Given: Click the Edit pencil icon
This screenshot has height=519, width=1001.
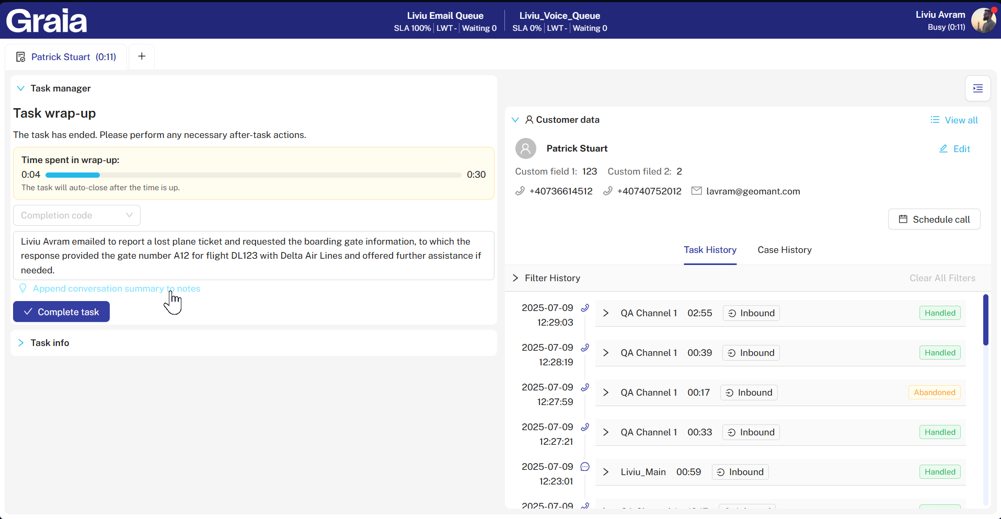Looking at the screenshot, I should click(x=944, y=149).
